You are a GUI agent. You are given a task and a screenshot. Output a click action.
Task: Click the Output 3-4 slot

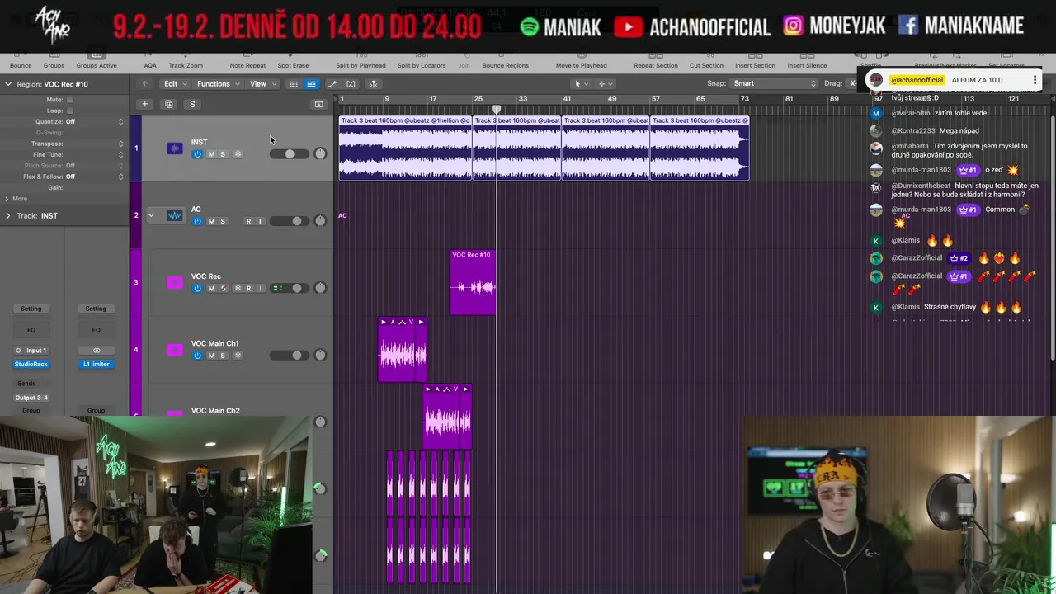point(31,398)
